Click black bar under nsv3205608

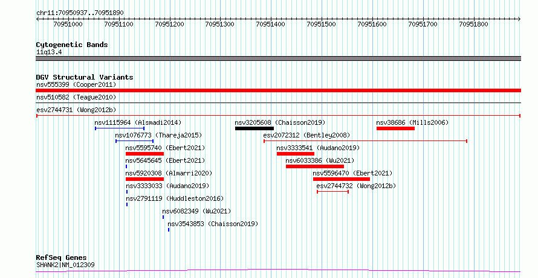(254, 128)
